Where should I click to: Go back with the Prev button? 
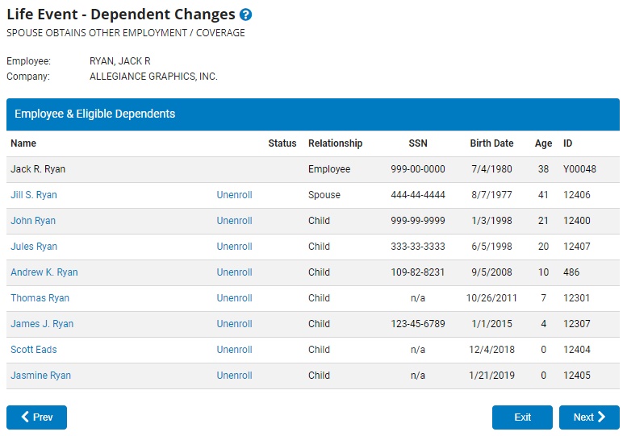36,417
